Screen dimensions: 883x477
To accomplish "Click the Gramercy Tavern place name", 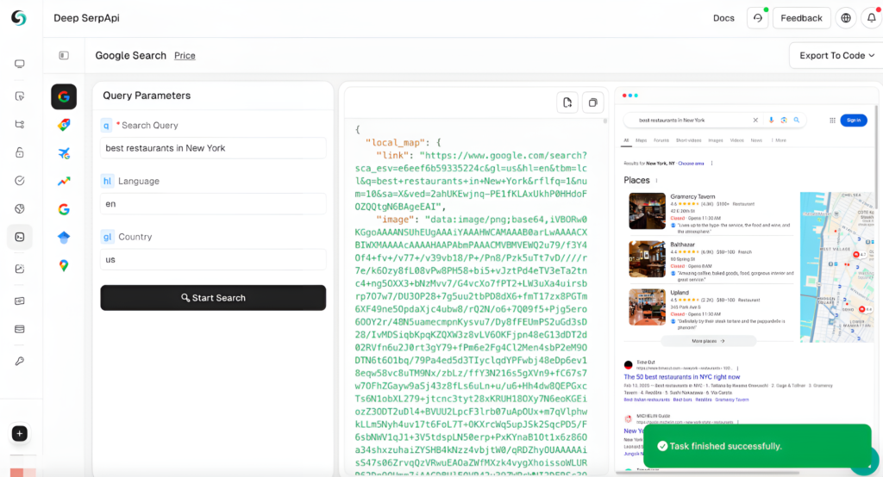I will (692, 197).
